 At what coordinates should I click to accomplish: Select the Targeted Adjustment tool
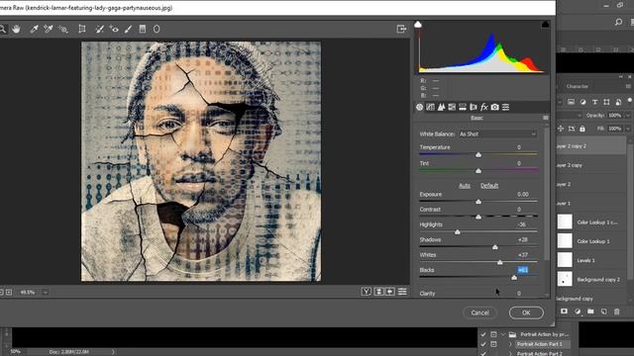click(x=63, y=29)
